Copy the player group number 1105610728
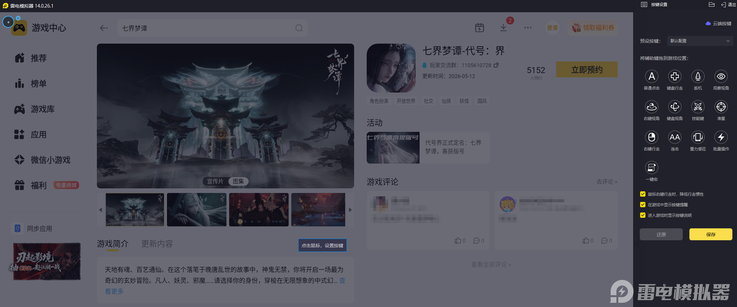This screenshot has width=737, height=307. [496, 65]
